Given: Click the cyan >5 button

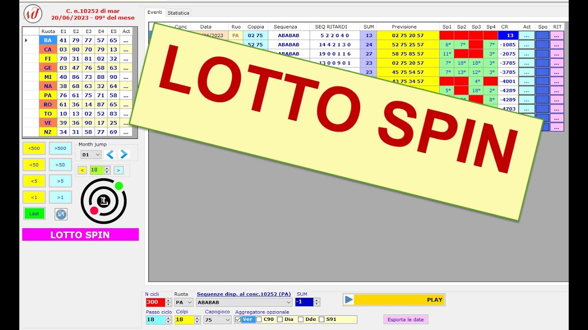Looking at the screenshot, I should [x=60, y=181].
